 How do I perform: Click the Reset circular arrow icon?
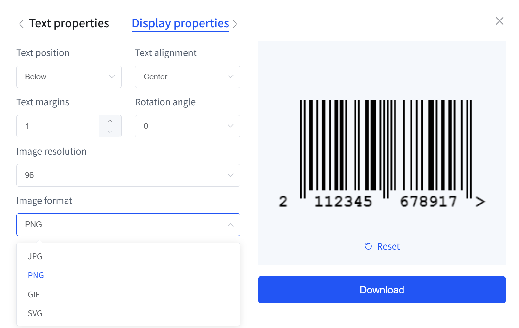[369, 246]
